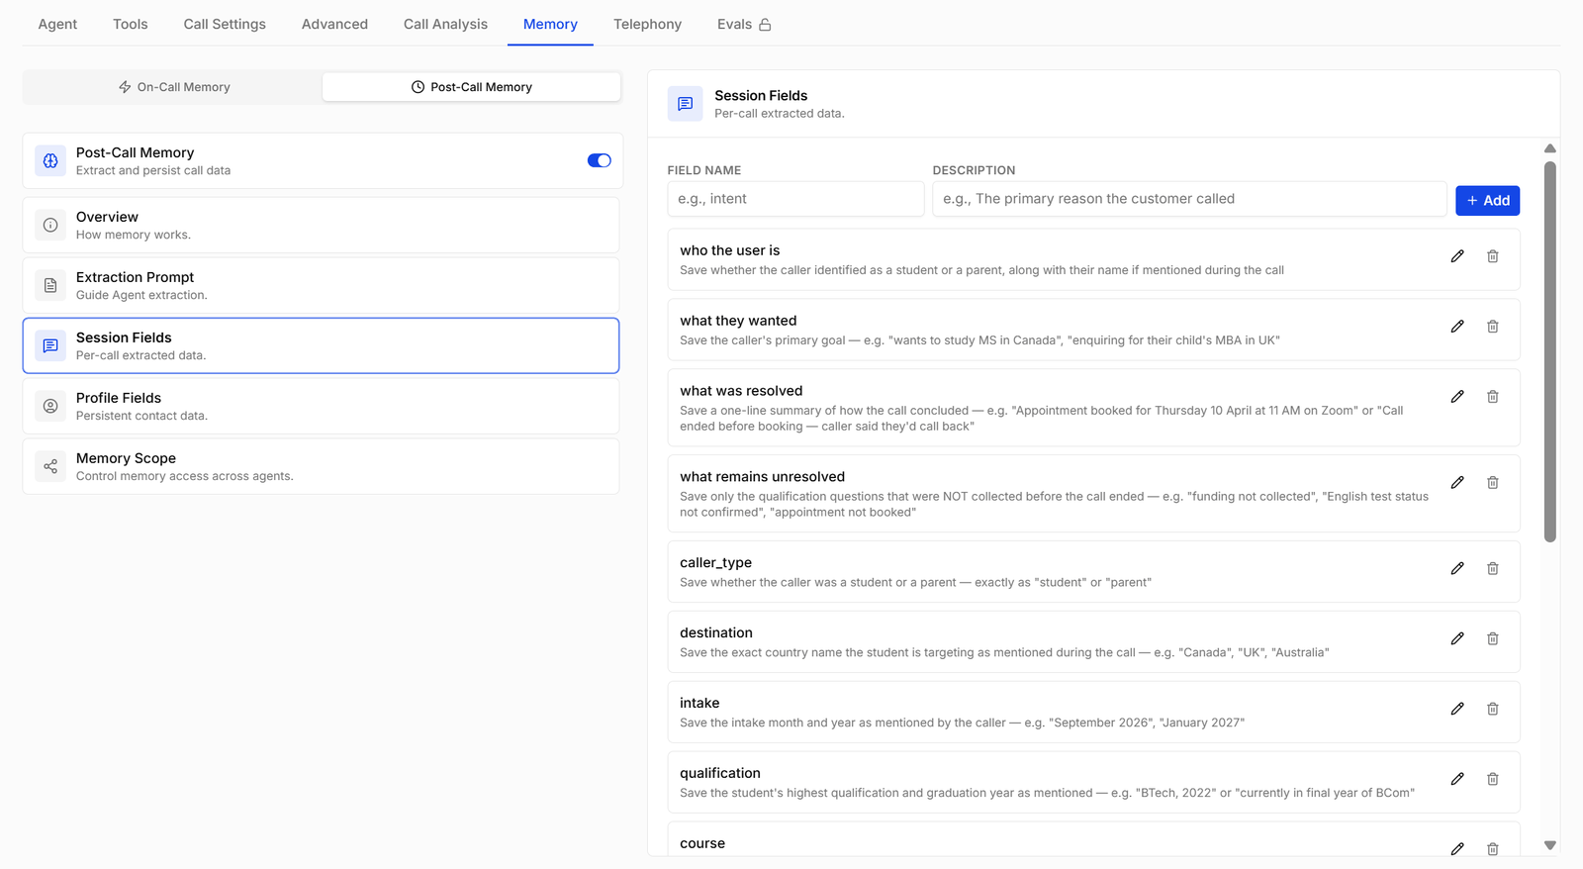Delete the destination field
Image resolution: width=1583 pixels, height=869 pixels.
coord(1493,639)
